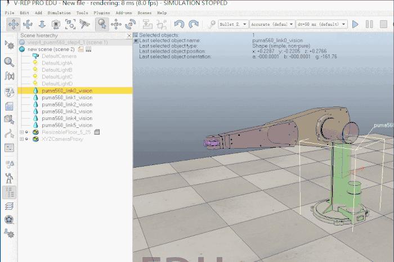The width and height of the screenshot is (394, 262).
Task: Click the undo arrow icon
Action: [179, 24]
